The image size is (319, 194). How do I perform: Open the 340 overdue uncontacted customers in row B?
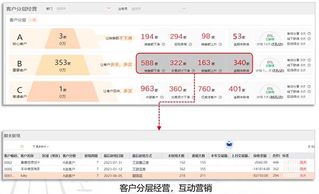[x=241, y=63]
